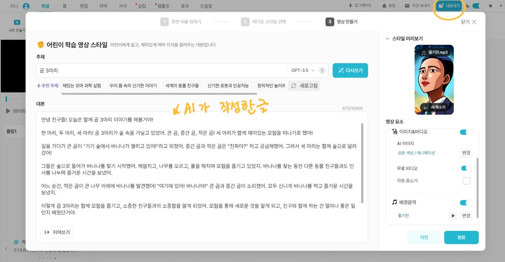The height and width of the screenshot is (262, 505).
Task: Click the 다시쓰기 rewrite button
Action: tap(350, 70)
